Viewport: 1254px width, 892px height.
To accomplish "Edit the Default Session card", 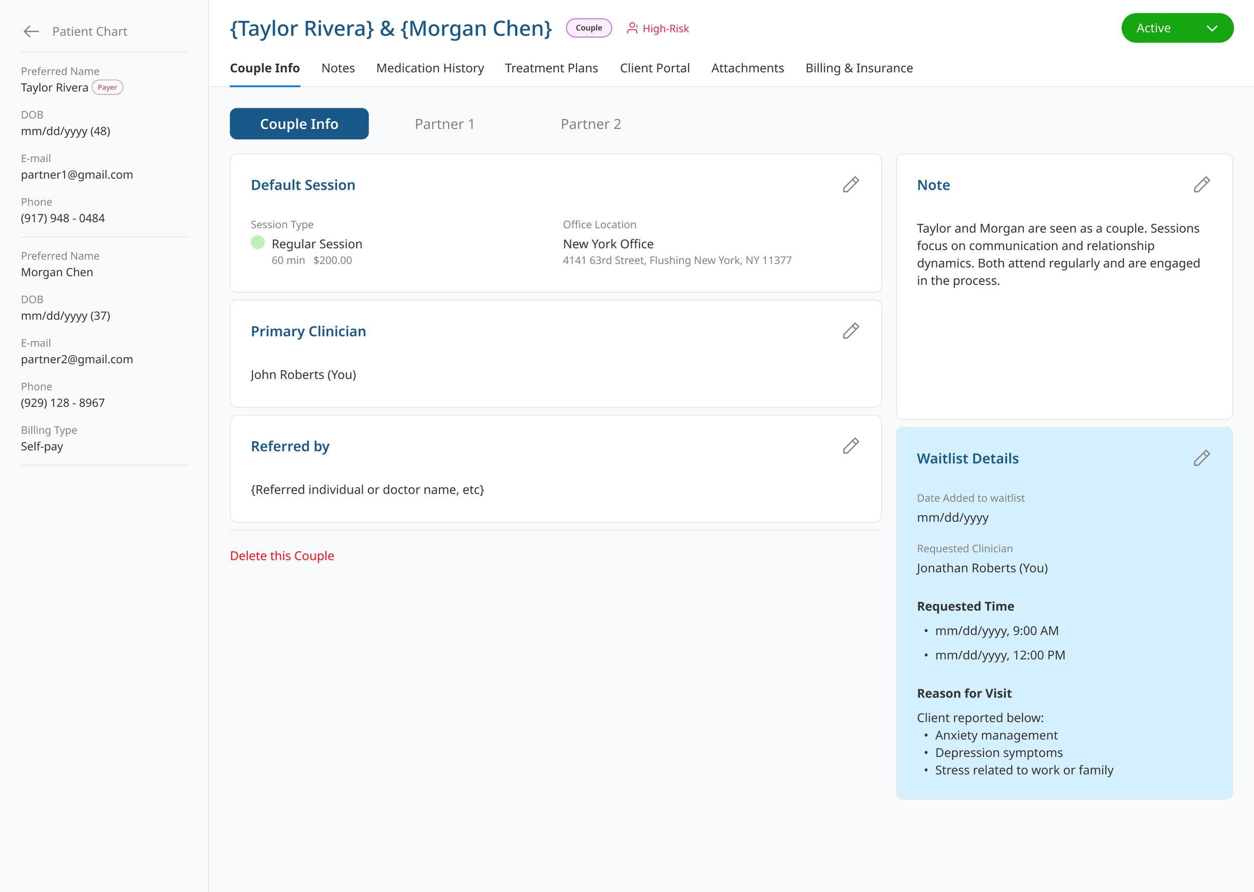I will click(x=850, y=185).
